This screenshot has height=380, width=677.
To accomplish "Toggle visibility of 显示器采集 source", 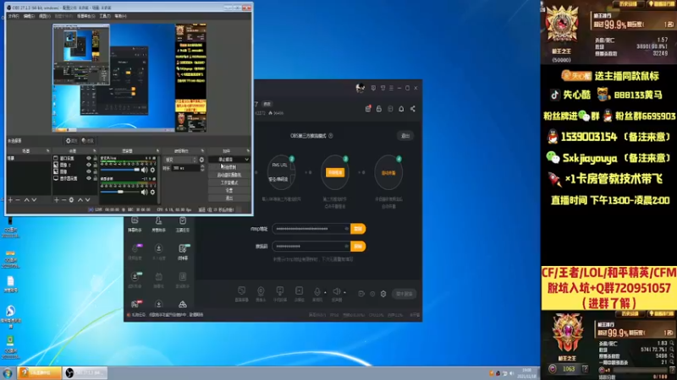I will [89, 178].
